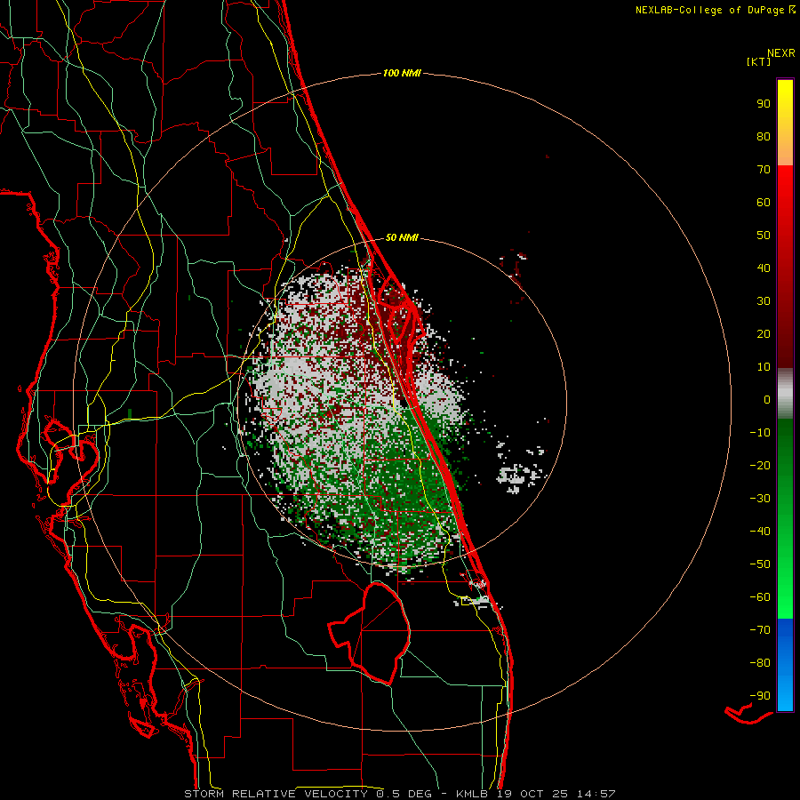The height and width of the screenshot is (800, 800).
Task: Click the -30 knot scale label
Action: point(760,499)
